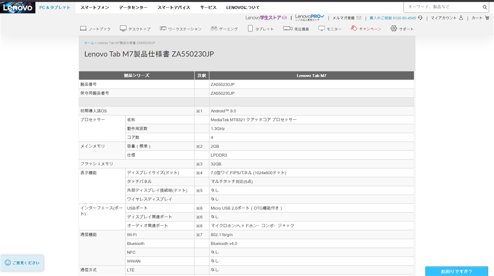Click the ※1 note marker
The image size is (494, 276).
pyautogui.click(x=199, y=111)
